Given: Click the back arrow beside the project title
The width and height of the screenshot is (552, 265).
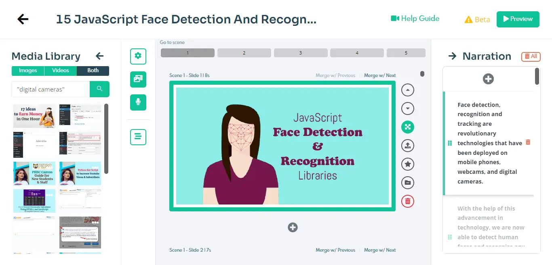Looking at the screenshot, I should pyautogui.click(x=23, y=19).
